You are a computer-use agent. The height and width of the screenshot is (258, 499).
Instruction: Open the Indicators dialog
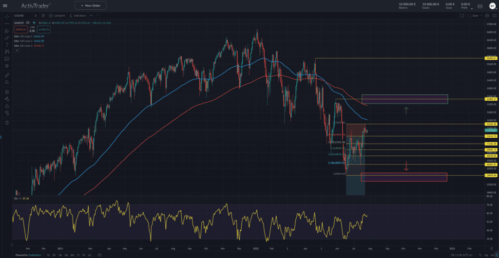[x=78, y=16]
